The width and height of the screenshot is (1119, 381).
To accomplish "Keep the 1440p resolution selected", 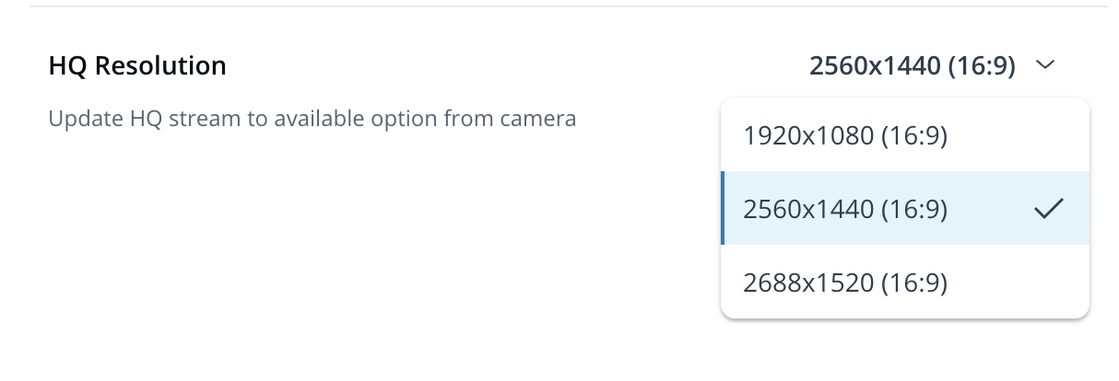I will pyautogui.click(x=845, y=209).
